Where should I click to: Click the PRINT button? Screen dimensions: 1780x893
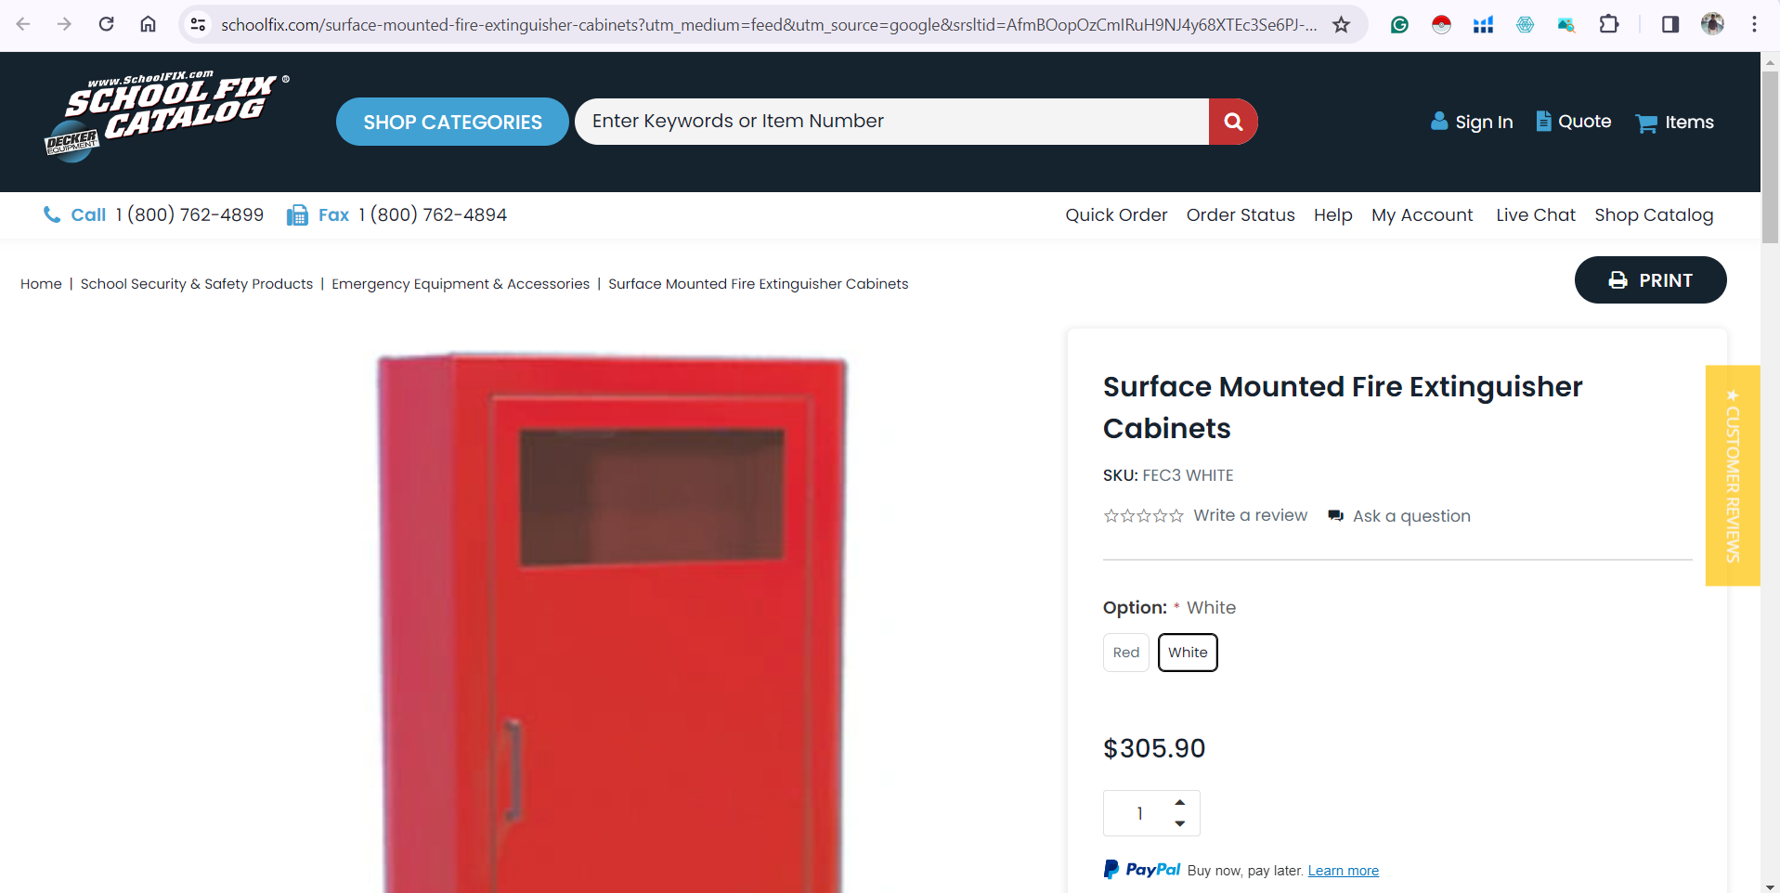coord(1650,280)
